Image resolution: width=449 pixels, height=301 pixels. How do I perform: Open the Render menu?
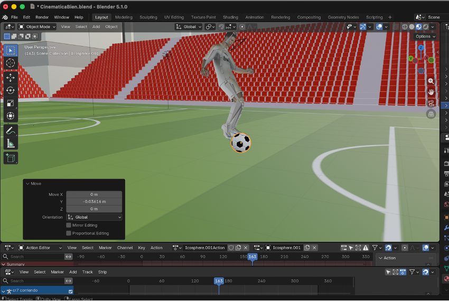[x=42, y=17]
